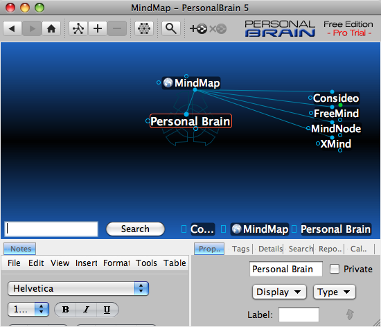
Task: Open the notes View menu
Action: [x=60, y=263]
